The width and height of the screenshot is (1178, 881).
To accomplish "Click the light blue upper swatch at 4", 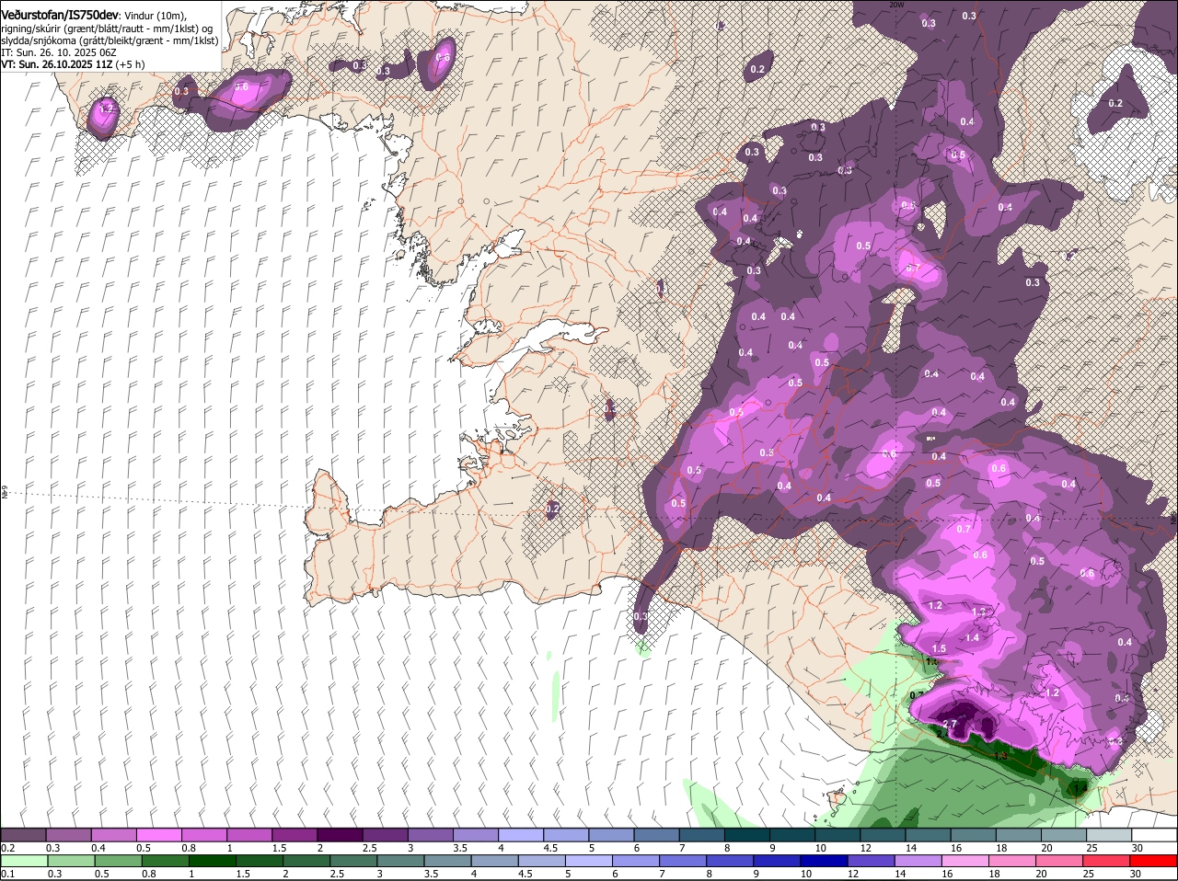I will (520, 834).
